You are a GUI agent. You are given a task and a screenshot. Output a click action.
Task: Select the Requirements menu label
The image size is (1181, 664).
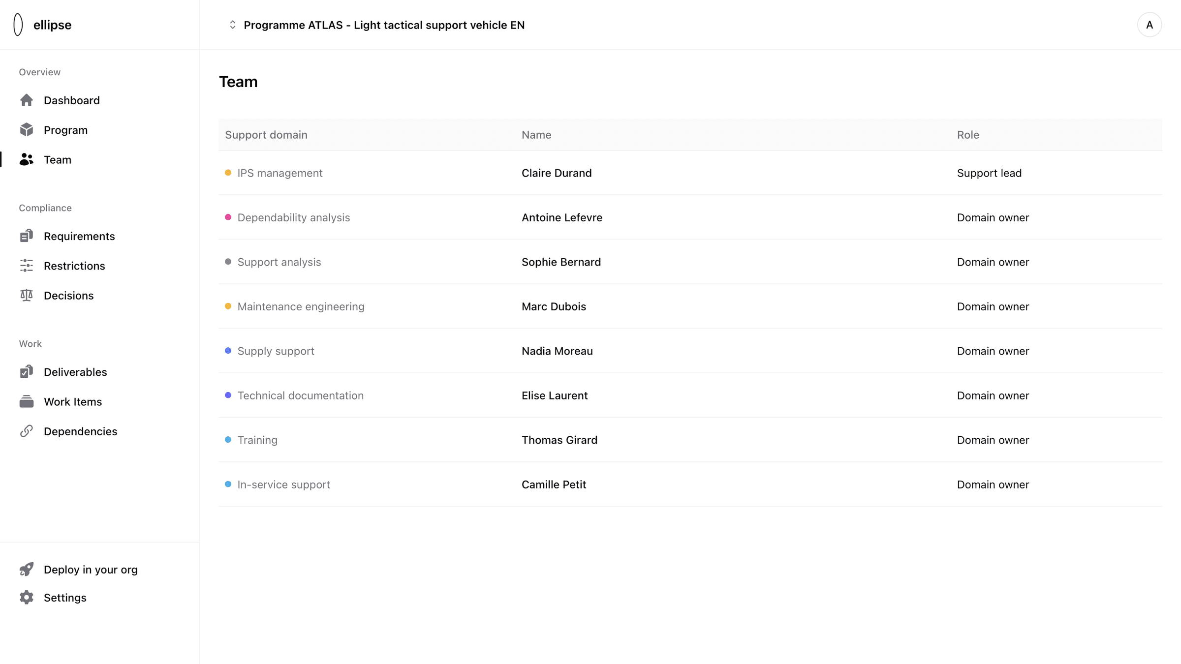(79, 236)
